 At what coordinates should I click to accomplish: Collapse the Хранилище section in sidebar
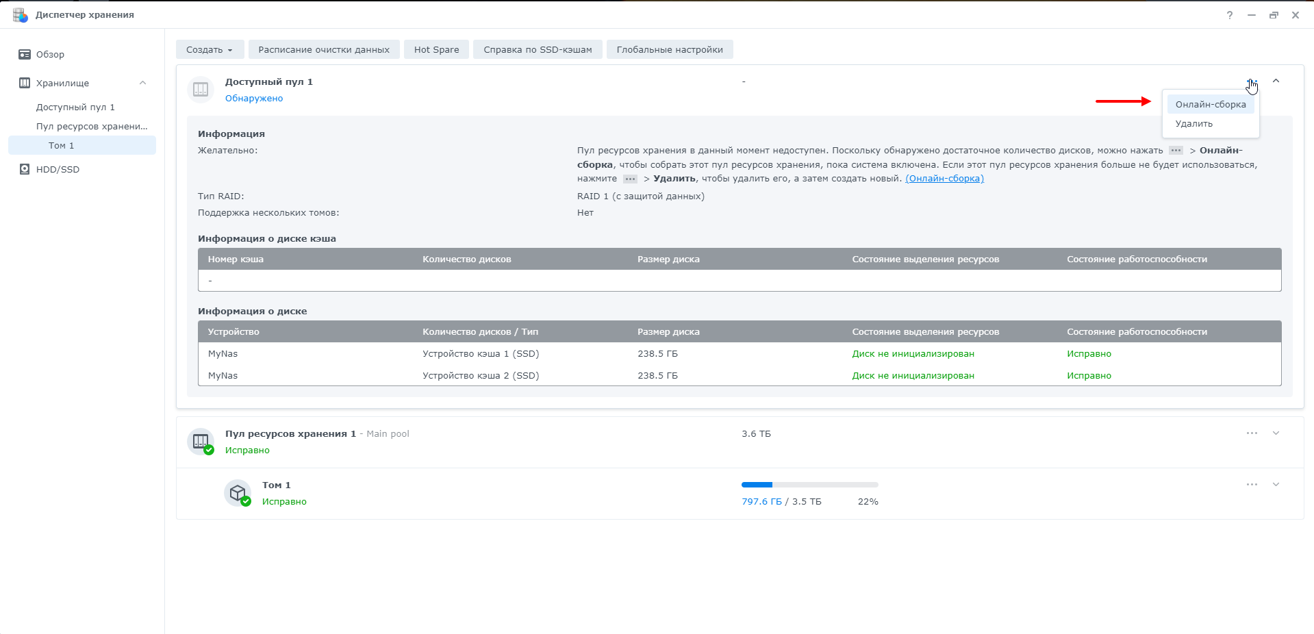pyautogui.click(x=142, y=83)
